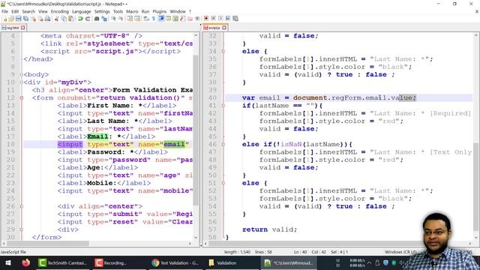Collapse the else block fold at line 34
This screenshot has width=480, height=270.
click(x=223, y=52)
